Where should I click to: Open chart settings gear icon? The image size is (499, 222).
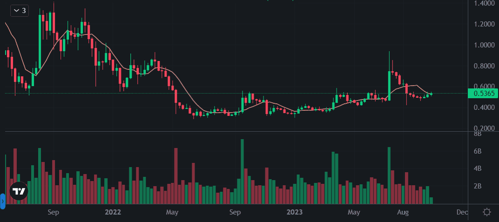pyautogui.click(x=487, y=212)
